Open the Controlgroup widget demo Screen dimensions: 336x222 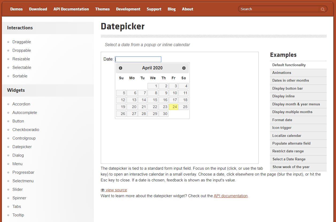[x=24, y=138]
